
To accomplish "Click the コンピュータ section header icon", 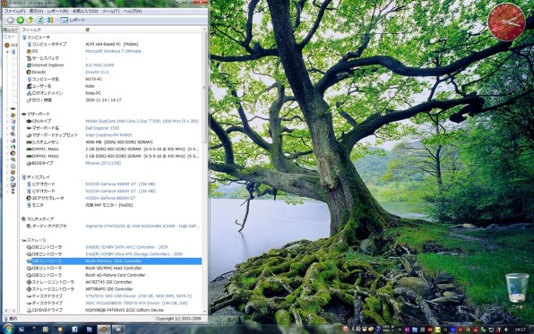I will (24, 38).
